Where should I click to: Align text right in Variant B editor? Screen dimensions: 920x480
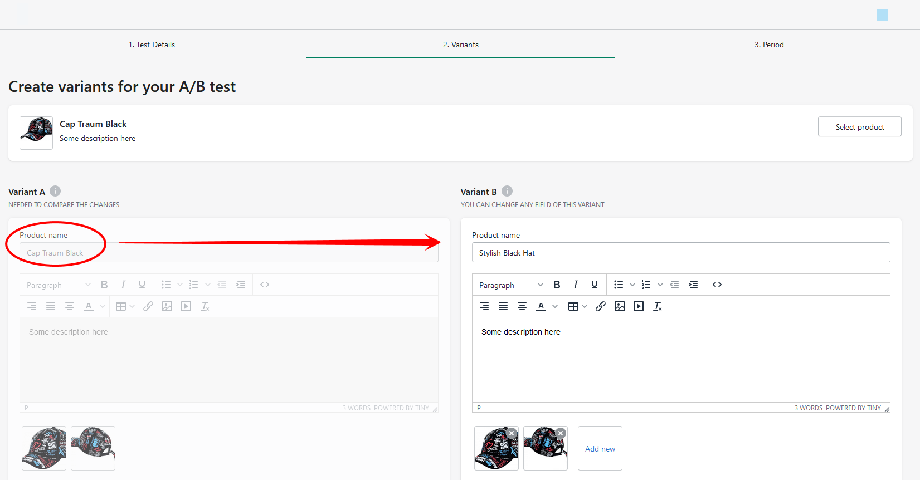[484, 306]
